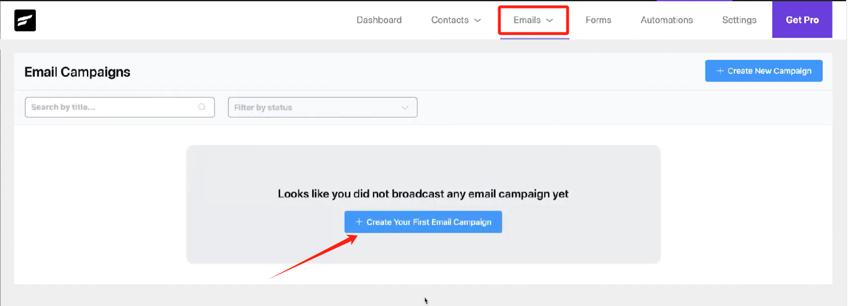Click the plus icon on Create New Campaign
The height and width of the screenshot is (306, 848).
(720, 71)
